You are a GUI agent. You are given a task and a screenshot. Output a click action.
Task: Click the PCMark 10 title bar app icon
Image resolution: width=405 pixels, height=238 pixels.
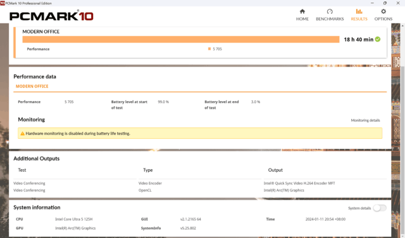pyautogui.click(x=3, y=3)
